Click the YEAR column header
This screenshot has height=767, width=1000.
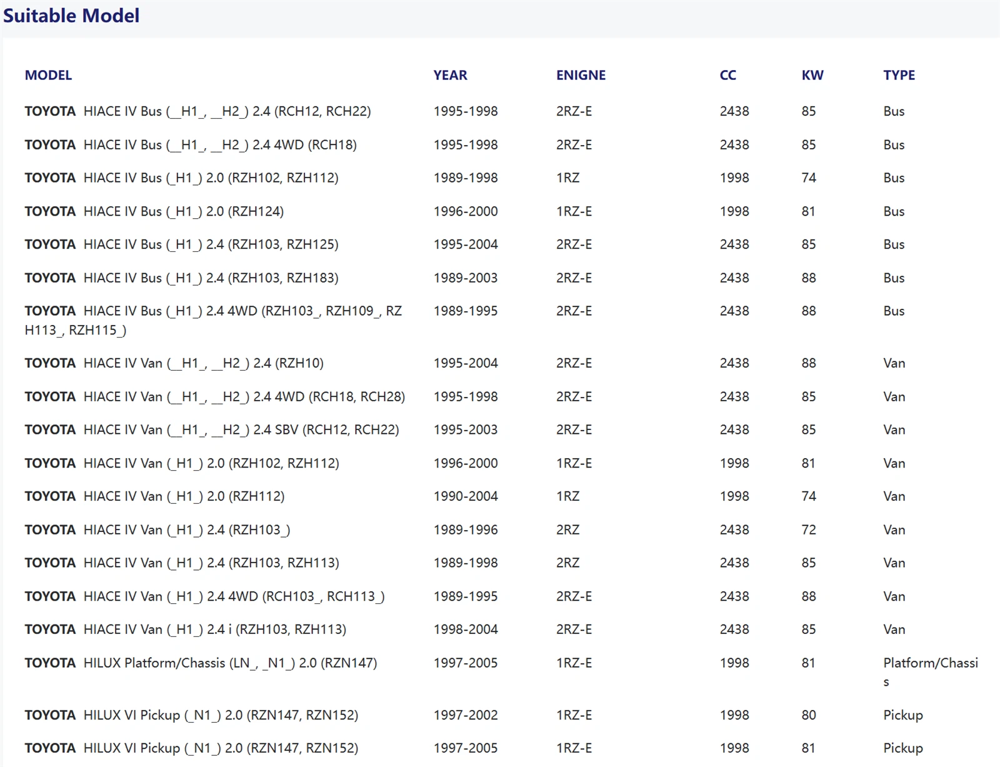click(450, 75)
